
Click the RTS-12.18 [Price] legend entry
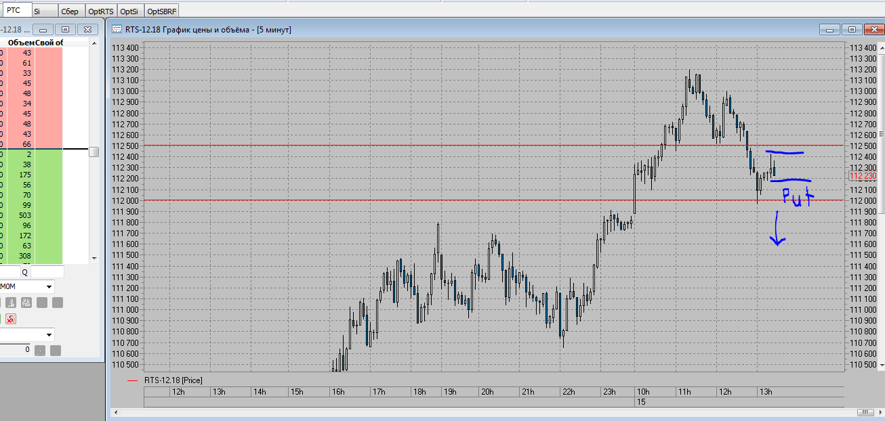click(165, 380)
